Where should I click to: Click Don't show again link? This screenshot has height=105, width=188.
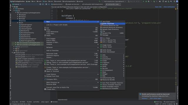point(155,98)
